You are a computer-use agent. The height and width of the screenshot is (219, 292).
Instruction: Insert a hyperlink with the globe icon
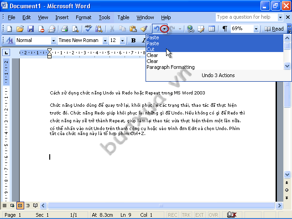[x=190, y=29]
